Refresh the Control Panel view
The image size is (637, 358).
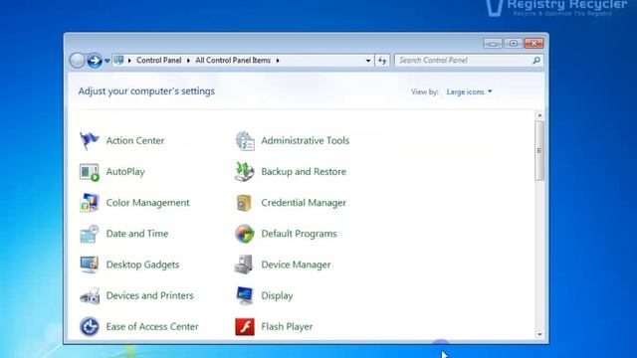[382, 61]
